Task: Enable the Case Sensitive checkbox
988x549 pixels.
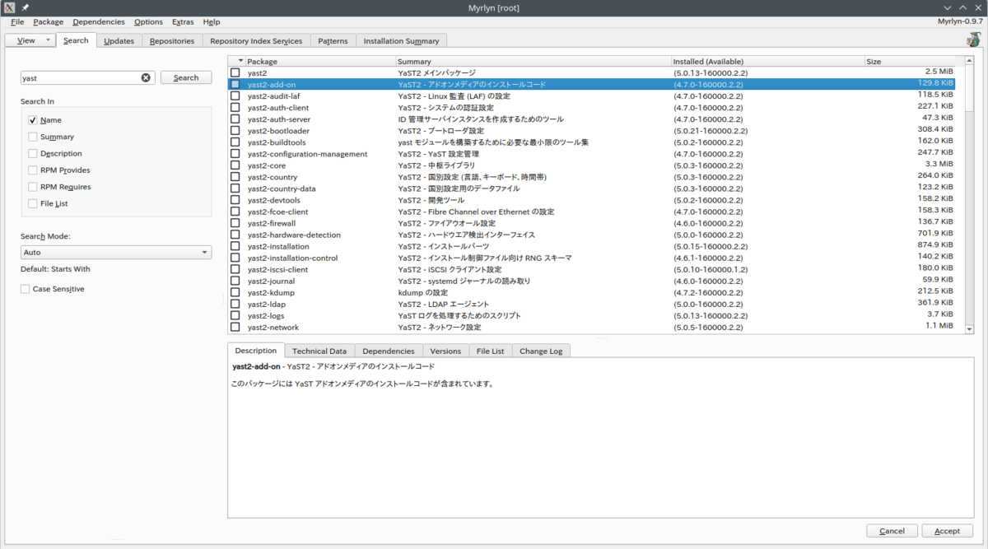Action: 26,289
